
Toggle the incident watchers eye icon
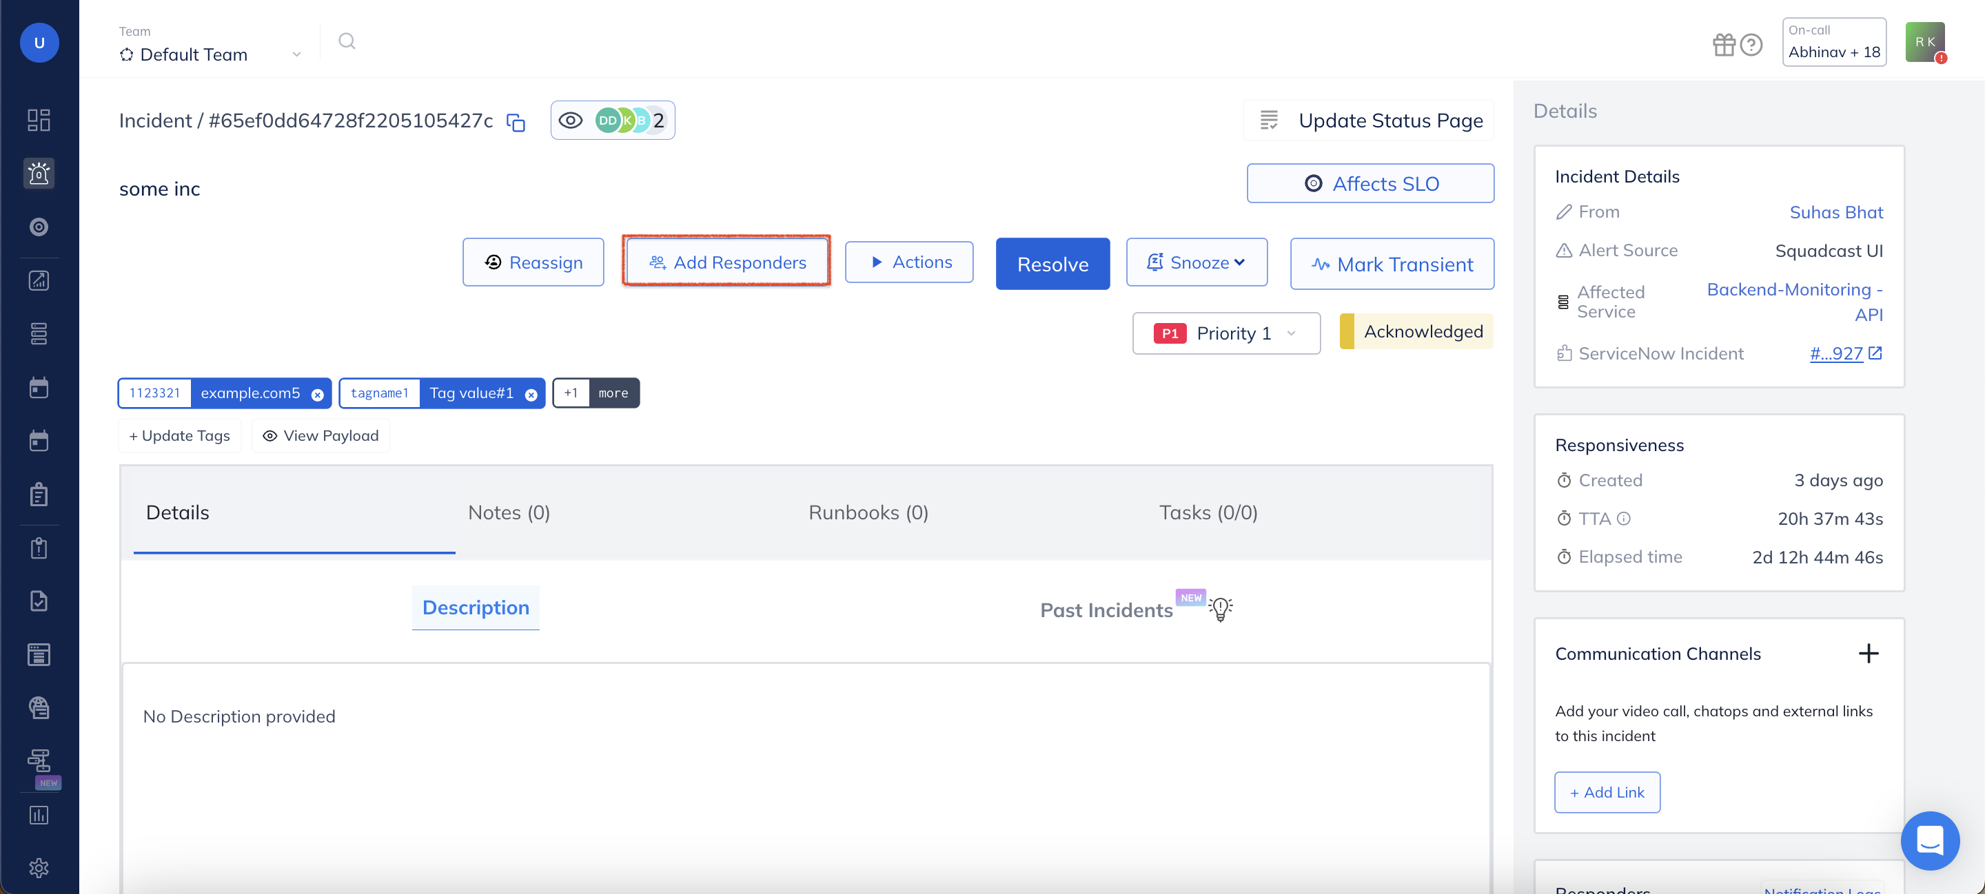571,120
